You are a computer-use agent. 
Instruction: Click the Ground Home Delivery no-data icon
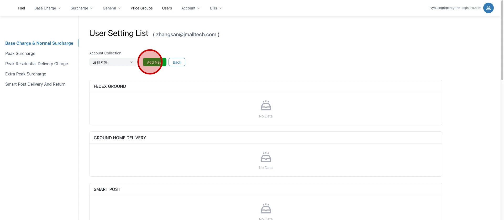pos(266,157)
